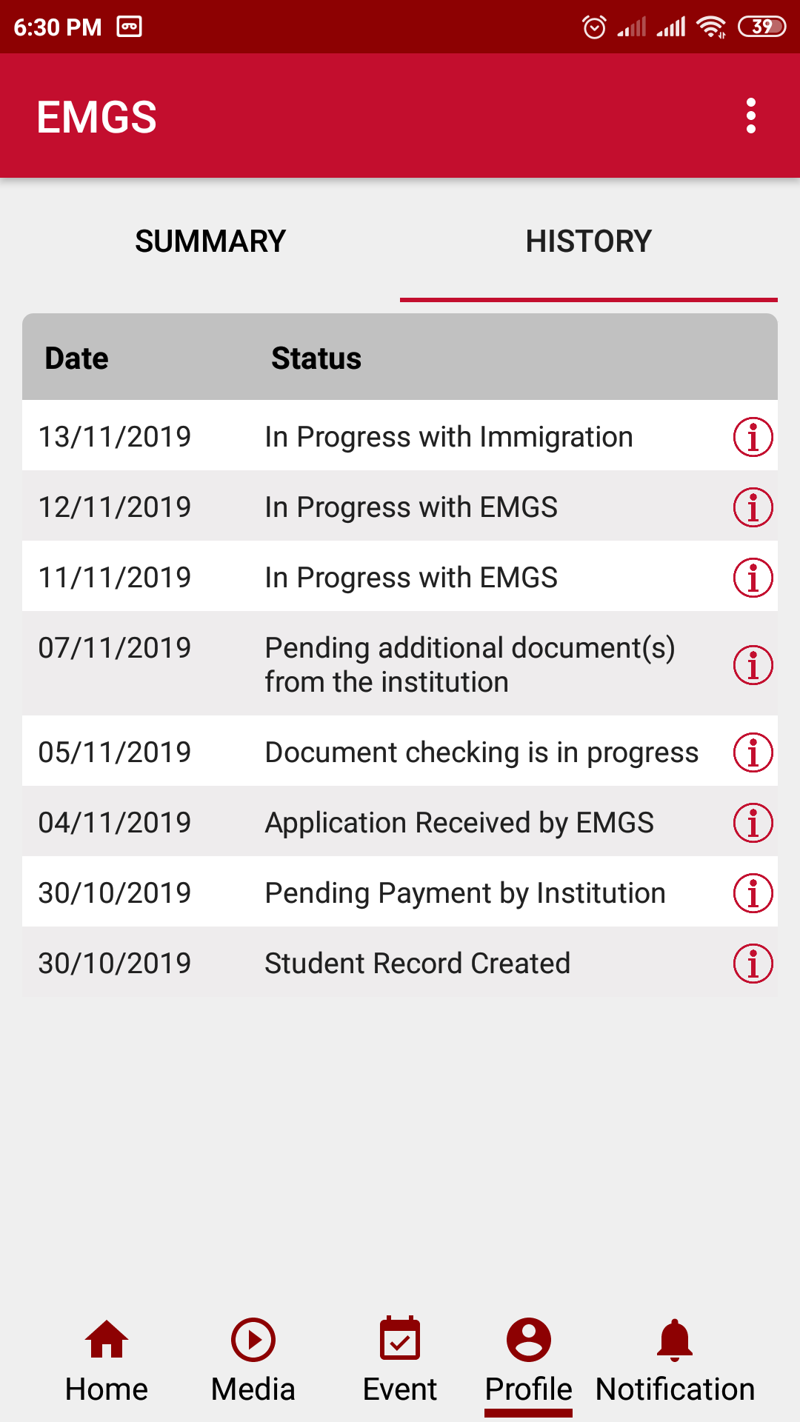Select the In Progress with Immigration row
The width and height of the screenshot is (800, 1422).
tap(449, 437)
